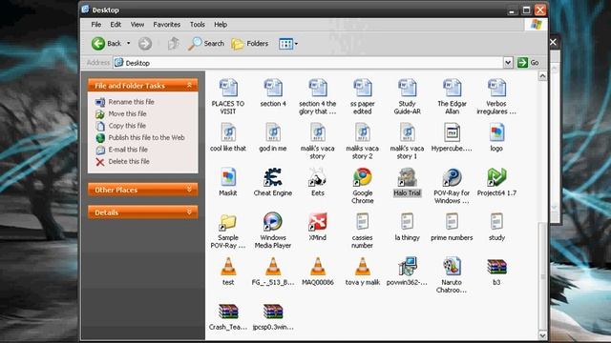Click the test VLC media file
Viewport: 611px width, 343px height.
coord(228,267)
